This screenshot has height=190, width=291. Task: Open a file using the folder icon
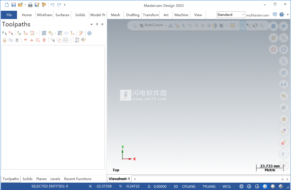click(x=20, y=5)
